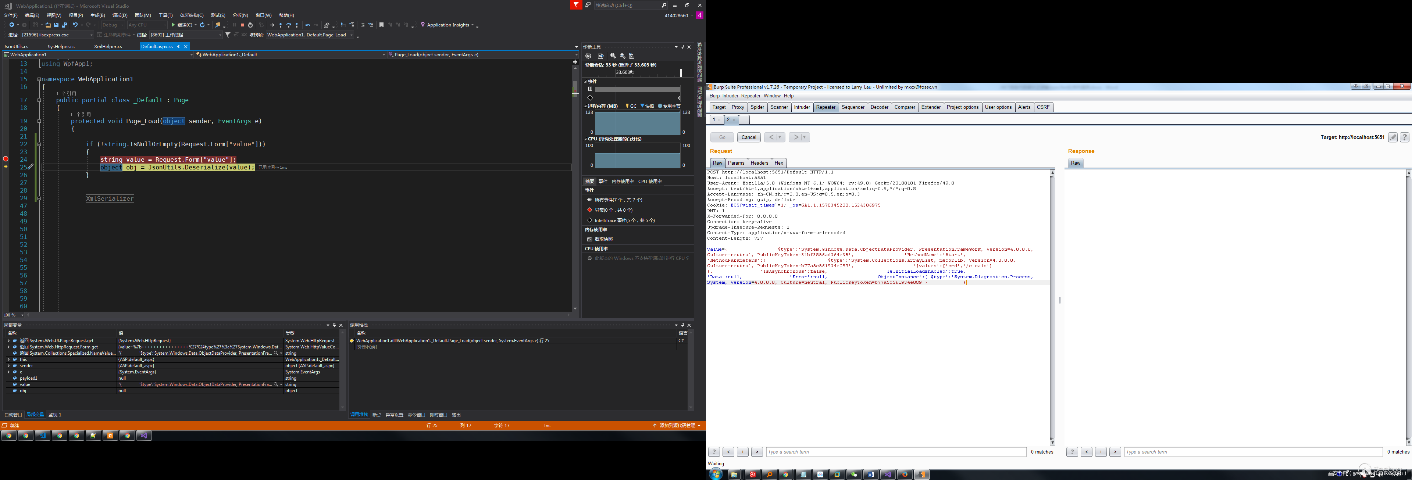Collapse the CPU graph section in Diagnostic Tools
This screenshot has height=480, width=1412.
click(x=585, y=139)
